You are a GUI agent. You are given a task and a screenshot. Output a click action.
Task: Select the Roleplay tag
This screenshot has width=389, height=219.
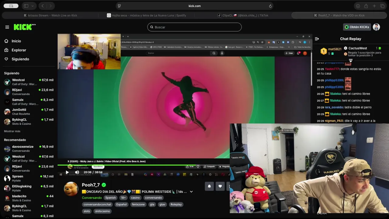pos(176,204)
